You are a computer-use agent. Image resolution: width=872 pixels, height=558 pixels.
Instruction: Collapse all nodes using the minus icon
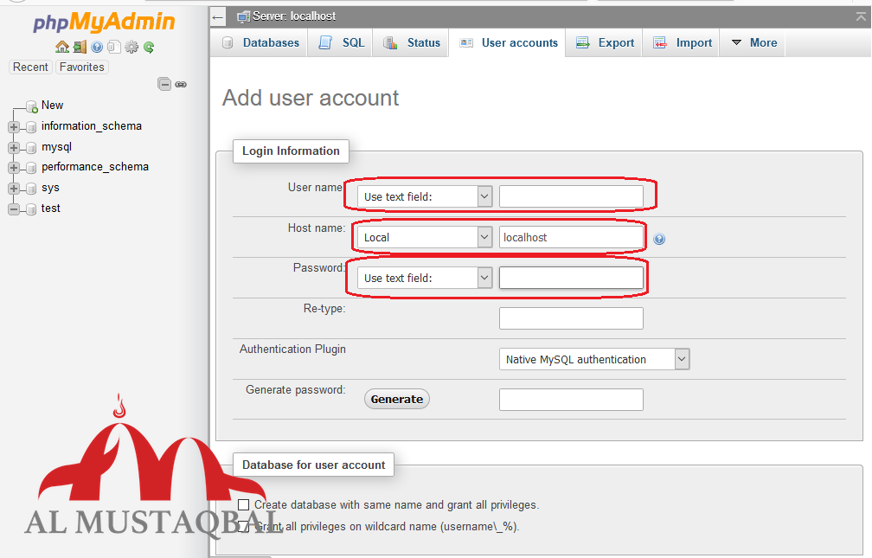[x=164, y=84]
